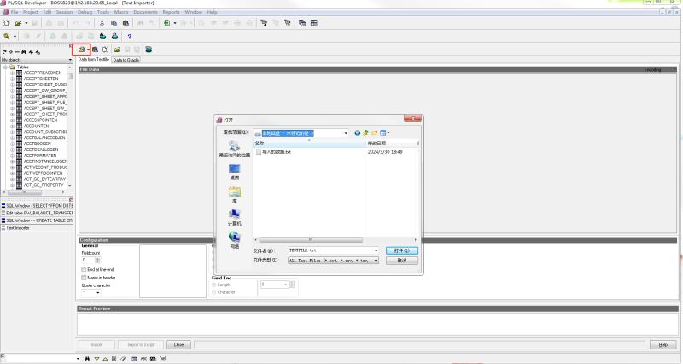
Task: Click the New definition icon in the importer toolbar
Action: (104, 50)
